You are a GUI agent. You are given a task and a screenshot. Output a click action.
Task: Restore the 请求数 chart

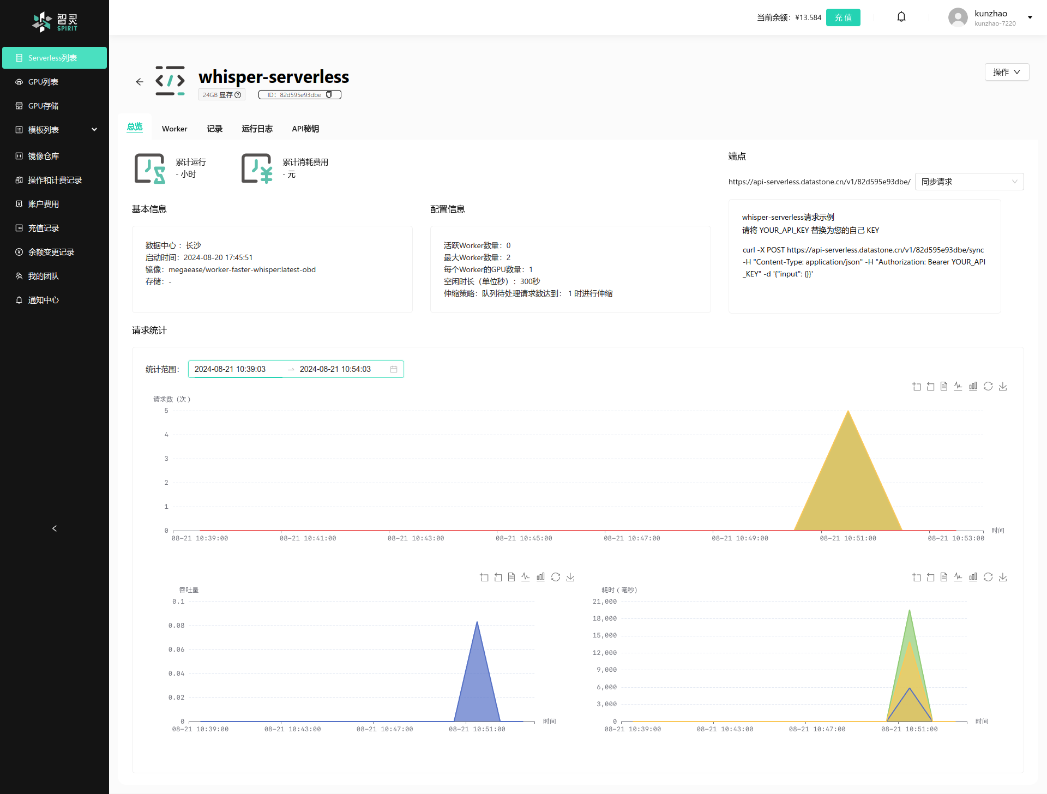(988, 386)
